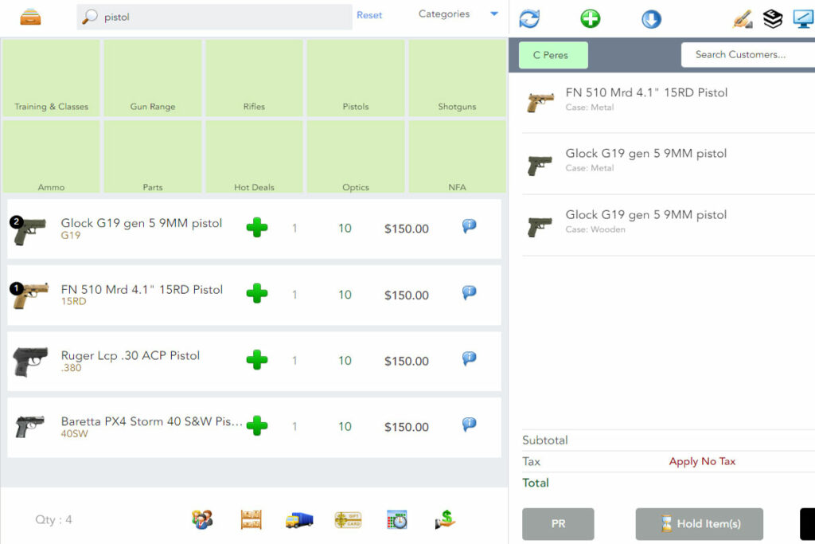This screenshot has height=544, width=815.
Task: Open Shotguns category tile
Action: [458, 78]
